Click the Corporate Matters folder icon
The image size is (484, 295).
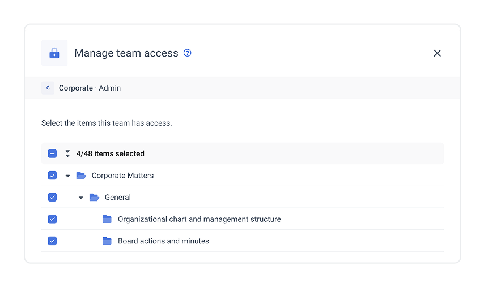[81, 176]
